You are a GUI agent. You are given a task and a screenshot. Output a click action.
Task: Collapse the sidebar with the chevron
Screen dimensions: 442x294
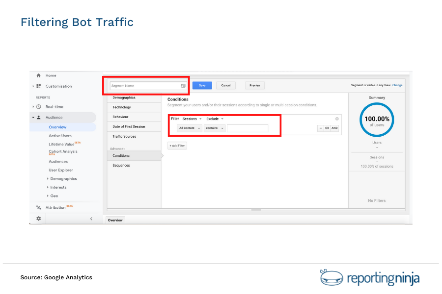(91, 219)
